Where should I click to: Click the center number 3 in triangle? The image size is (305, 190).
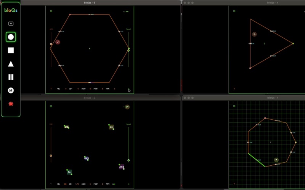click(265, 44)
